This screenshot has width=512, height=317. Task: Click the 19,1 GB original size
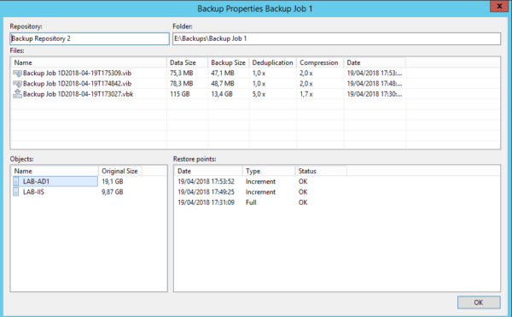[x=113, y=181]
